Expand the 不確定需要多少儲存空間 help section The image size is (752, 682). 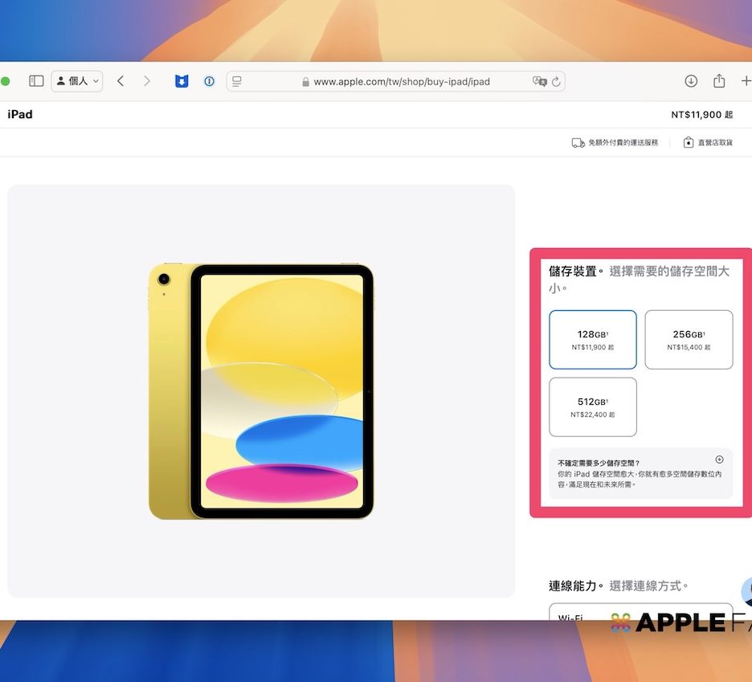click(x=719, y=459)
